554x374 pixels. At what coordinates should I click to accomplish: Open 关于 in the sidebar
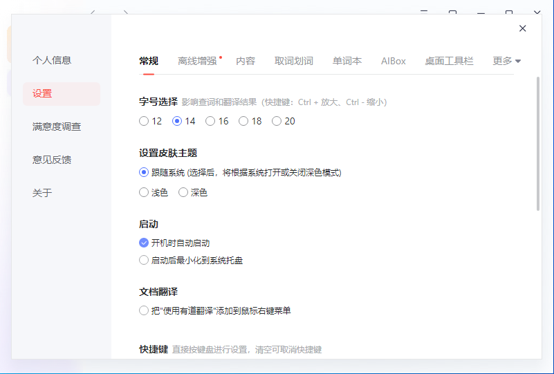pyautogui.click(x=42, y=193)
